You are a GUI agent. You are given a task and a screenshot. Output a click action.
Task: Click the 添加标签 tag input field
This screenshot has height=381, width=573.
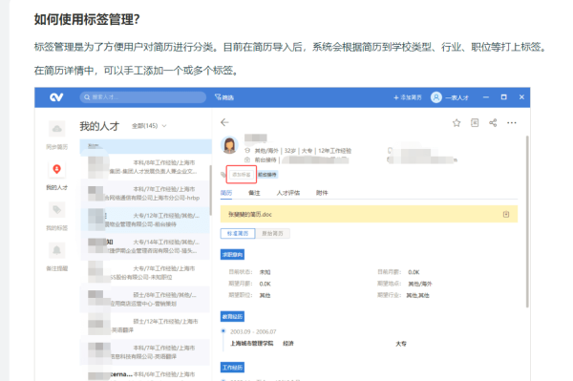242,175
